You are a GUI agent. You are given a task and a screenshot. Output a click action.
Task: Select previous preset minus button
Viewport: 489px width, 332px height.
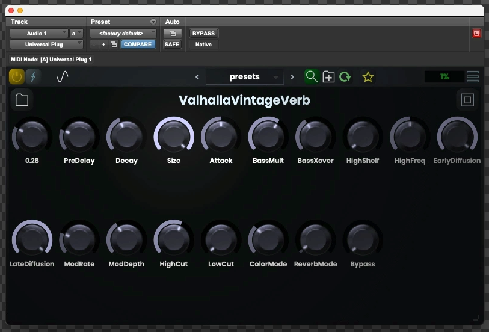(94, 45)
